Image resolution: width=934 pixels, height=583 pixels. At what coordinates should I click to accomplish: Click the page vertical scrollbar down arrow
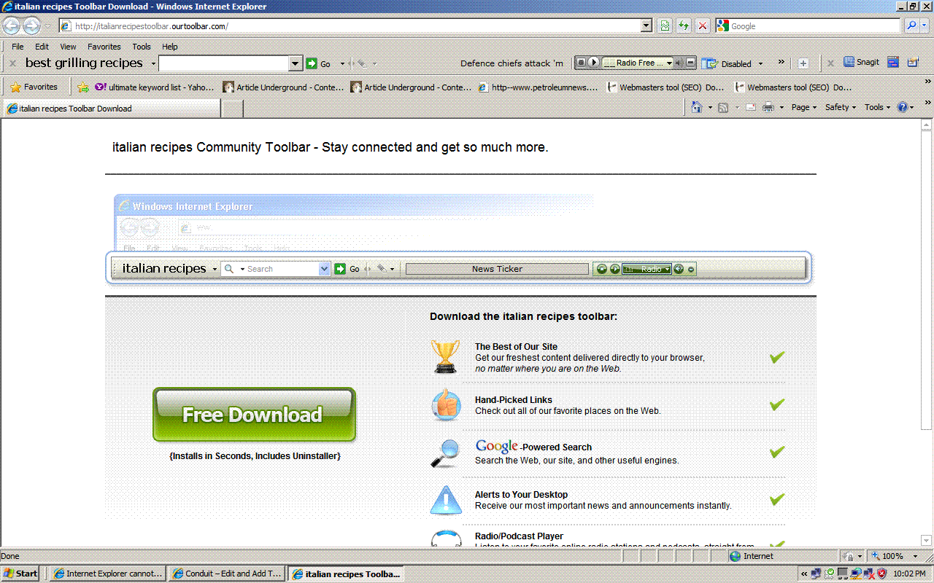(927, 541)
